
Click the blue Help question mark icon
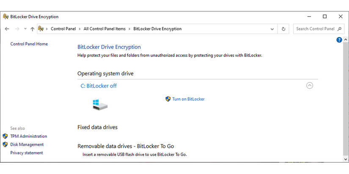[339, 40]
